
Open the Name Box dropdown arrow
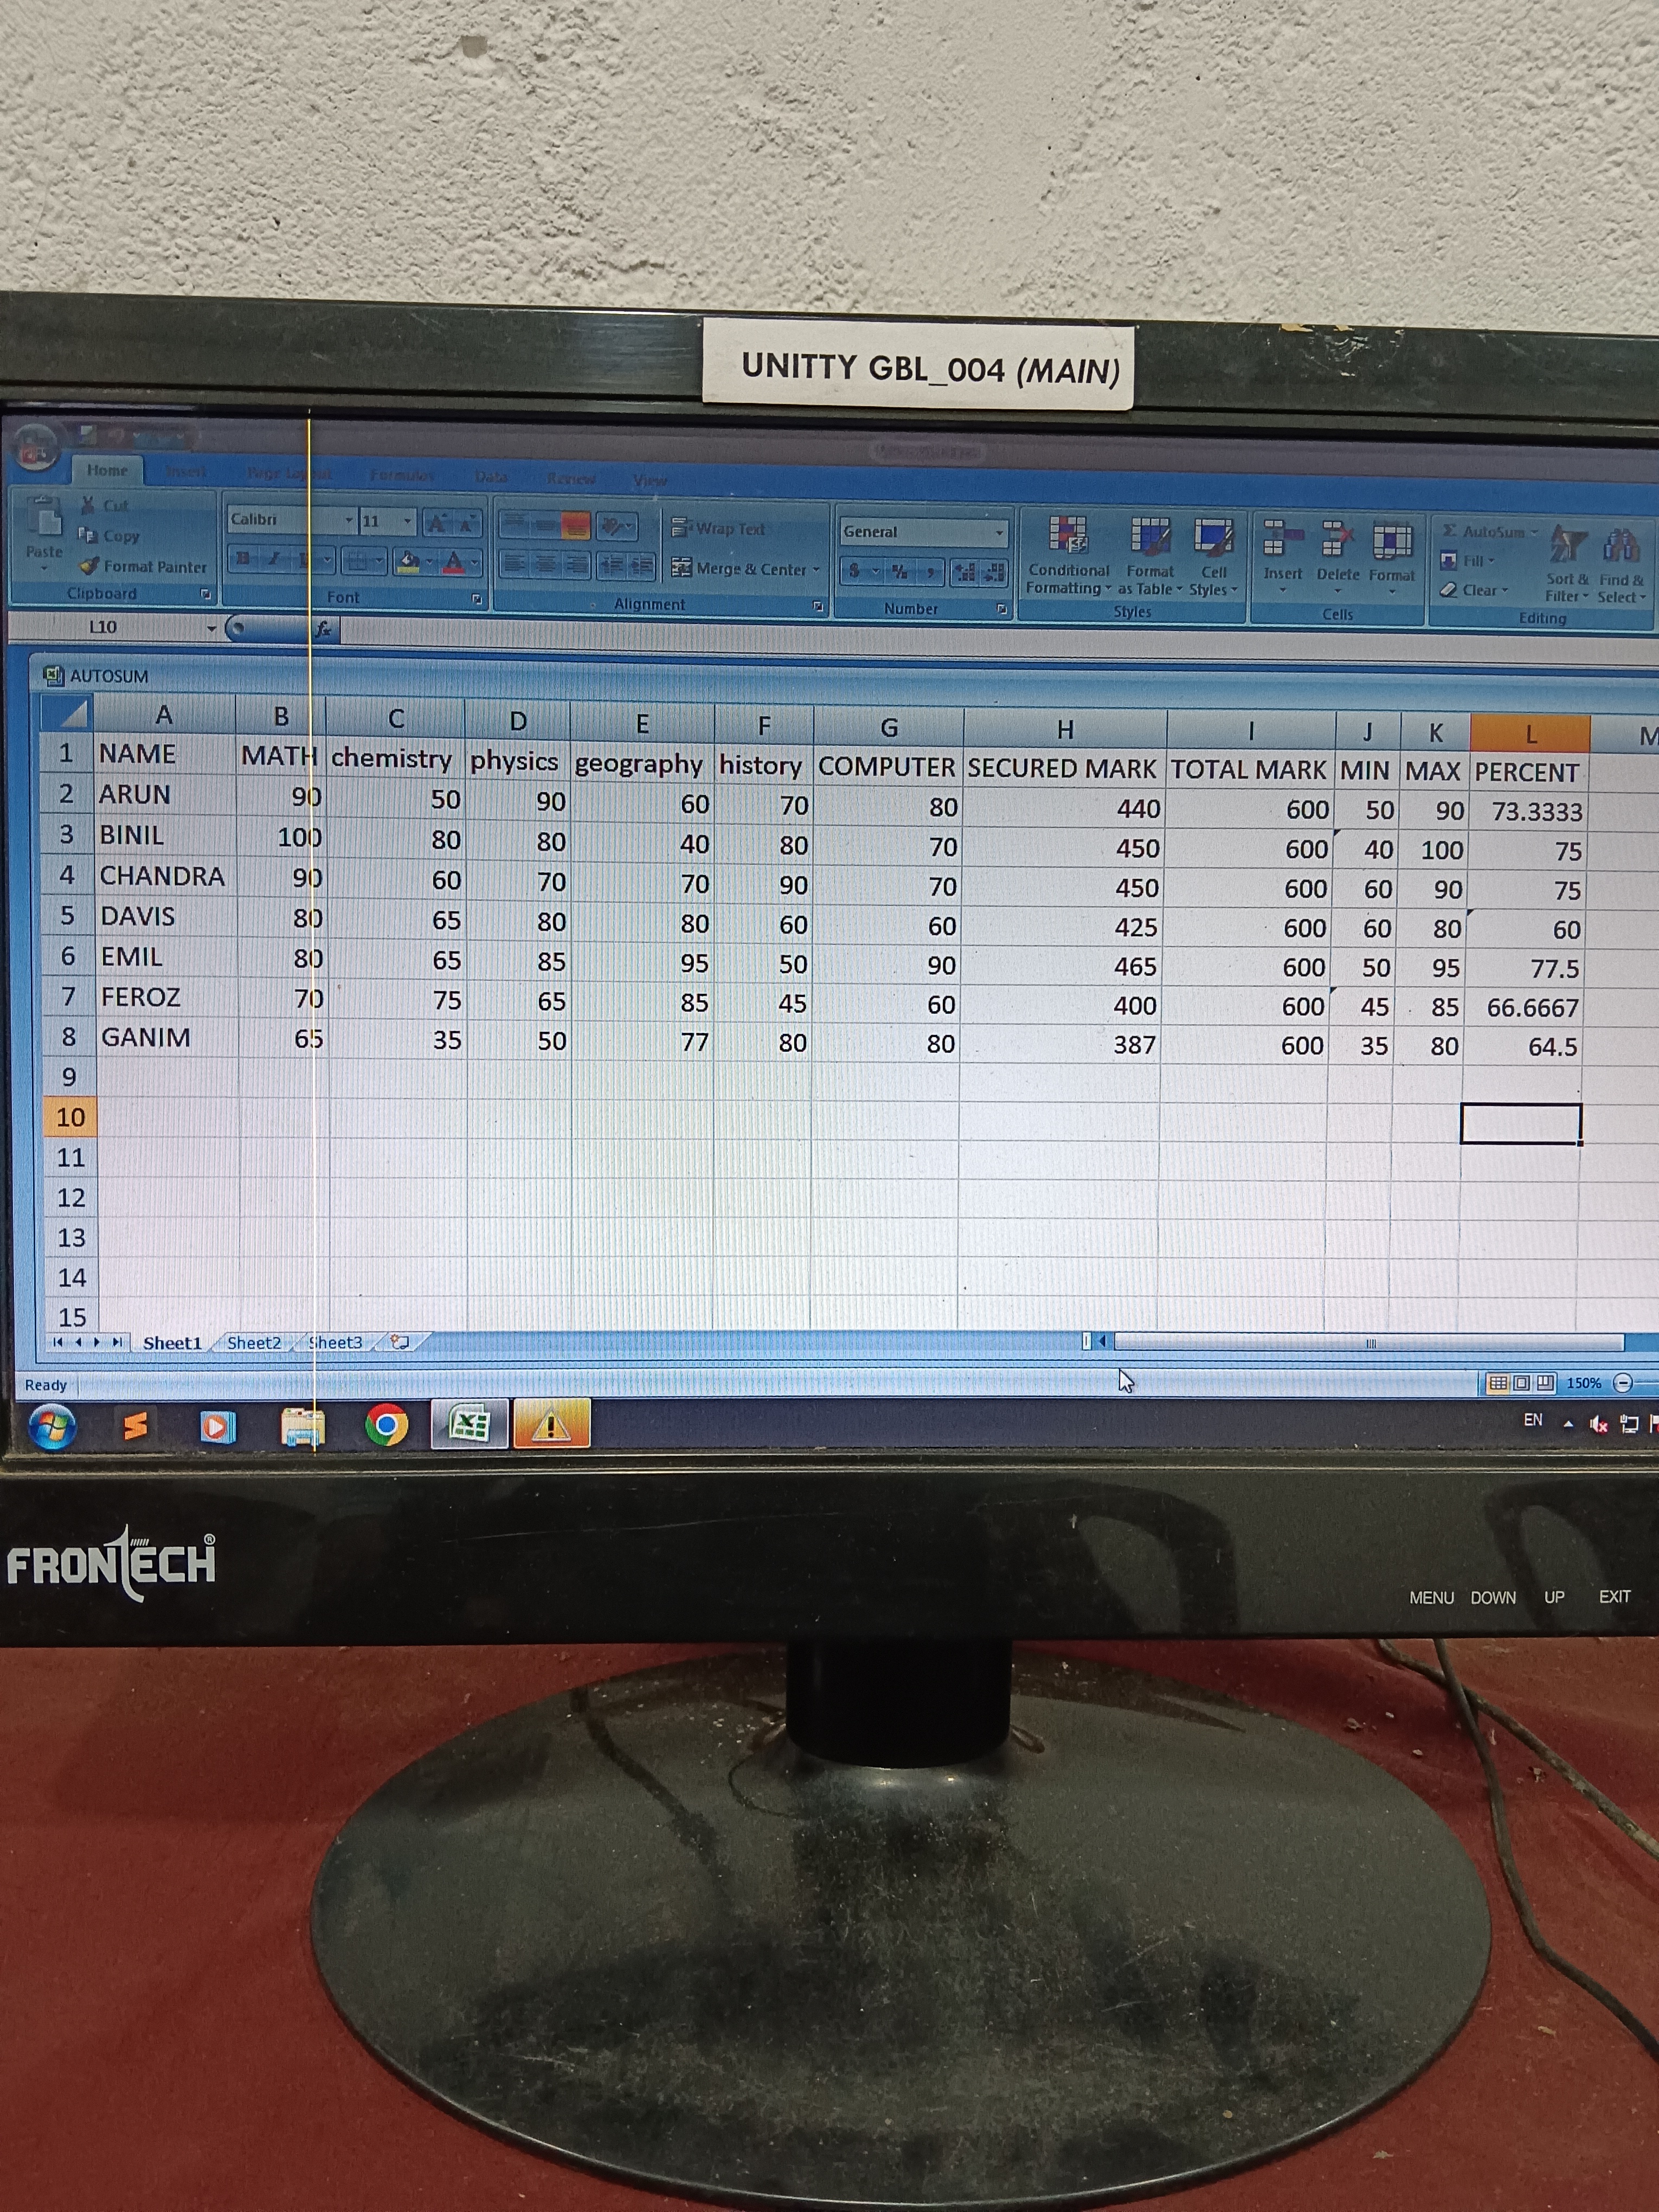[211, 628]
